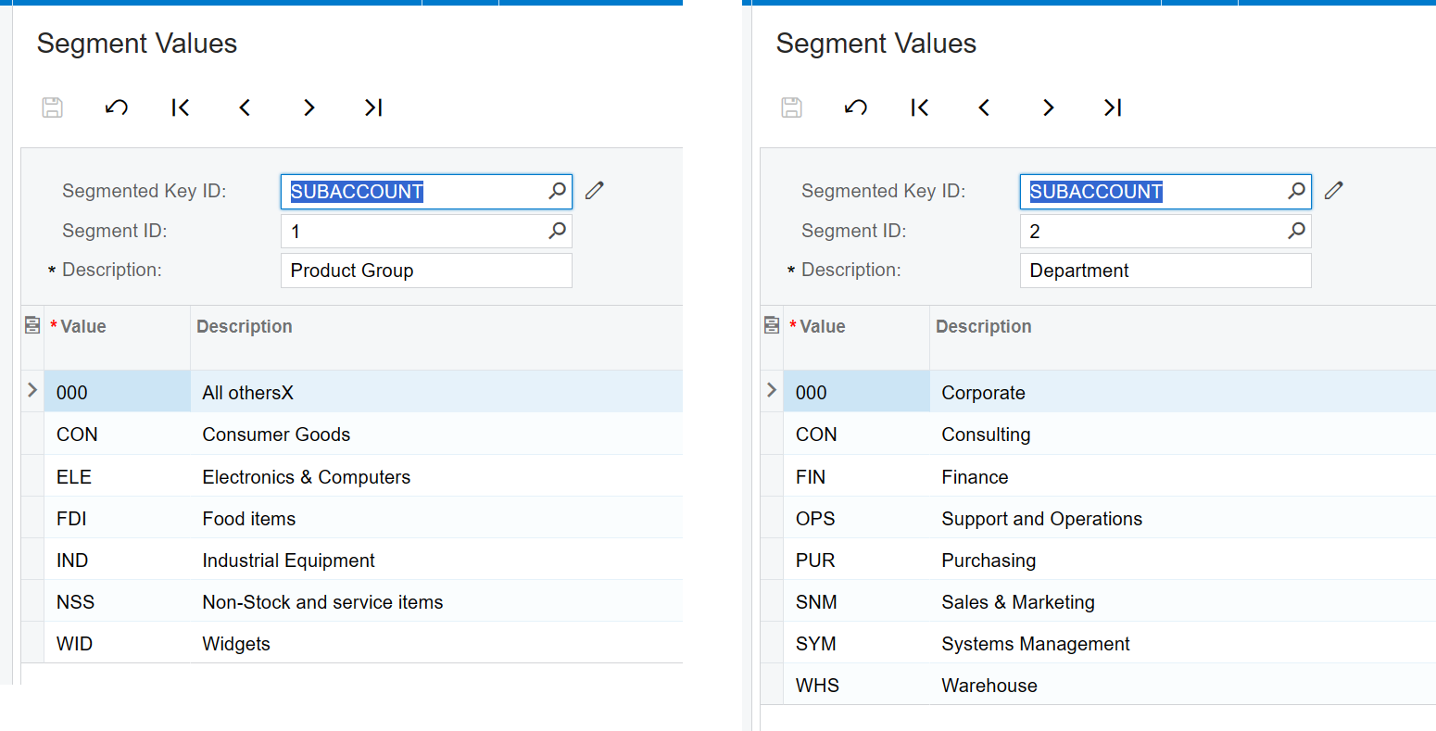The height and width of the screenshot is (731, 1436).
Task: Sort by Description column in Product Group table
Action: [436, 337]
